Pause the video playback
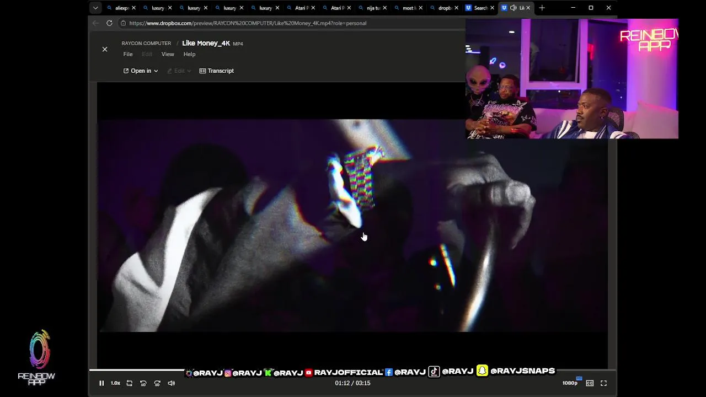The height and width of the screenshot is (397, 706). (x=101, y=383)
